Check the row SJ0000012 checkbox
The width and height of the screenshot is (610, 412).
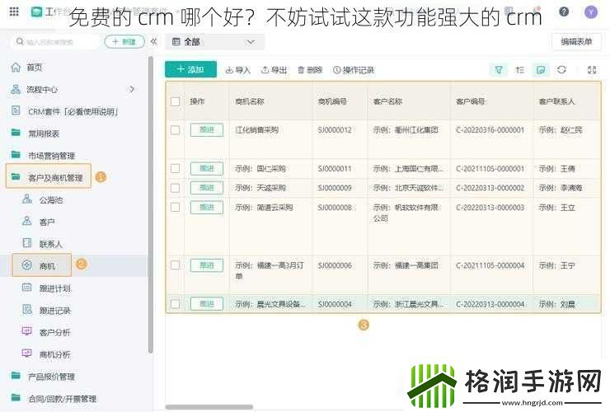(175, 130)
